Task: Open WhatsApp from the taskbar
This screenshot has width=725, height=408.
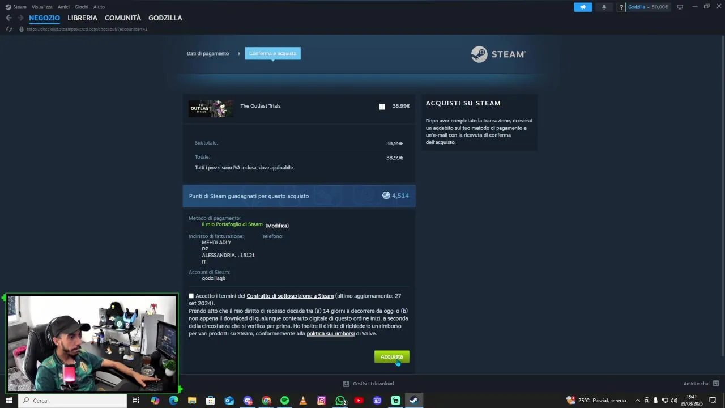Action: click(340, 401)
